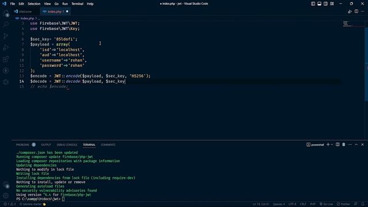Open the Run menu
This screenshot has height=207, width=368.
point(65,4)
